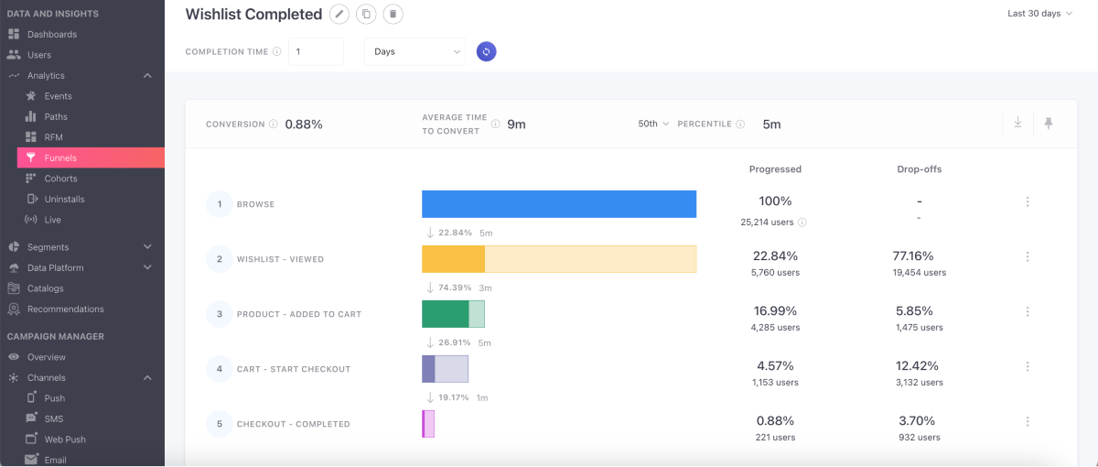Click the duplicate funnel copy icon

(366, 14)
